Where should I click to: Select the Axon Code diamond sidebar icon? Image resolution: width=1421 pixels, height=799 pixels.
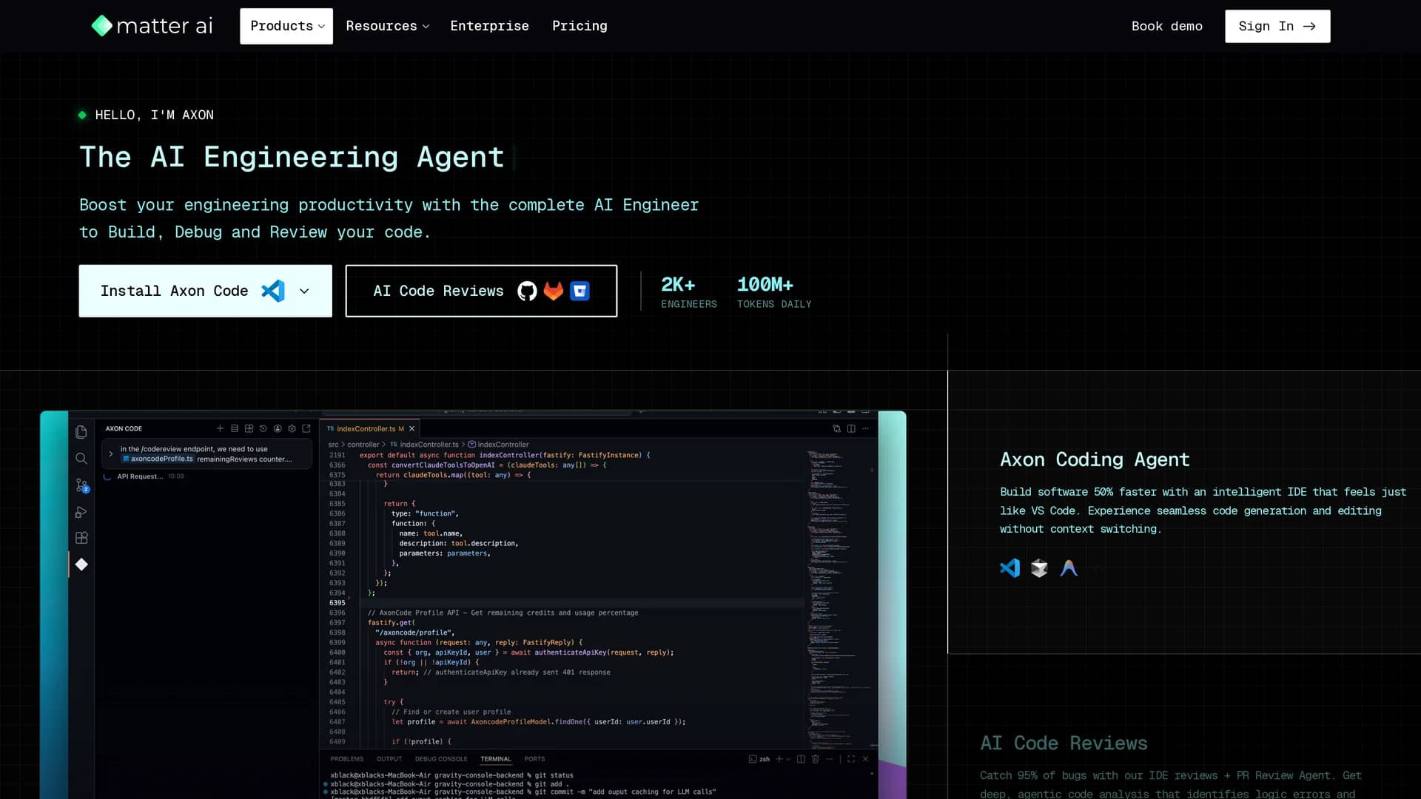click(81, 564)
